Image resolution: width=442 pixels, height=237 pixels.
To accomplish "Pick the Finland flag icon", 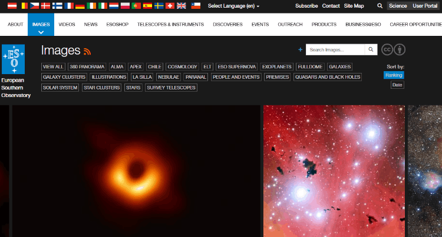I will coord(57,6).
